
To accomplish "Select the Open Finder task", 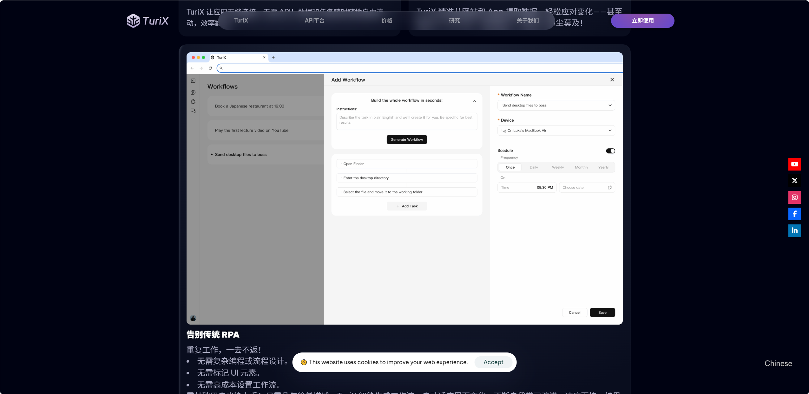I will coord(407,164).
